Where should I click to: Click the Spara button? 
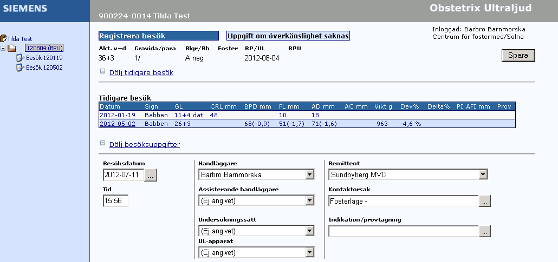tap(518, 56)
